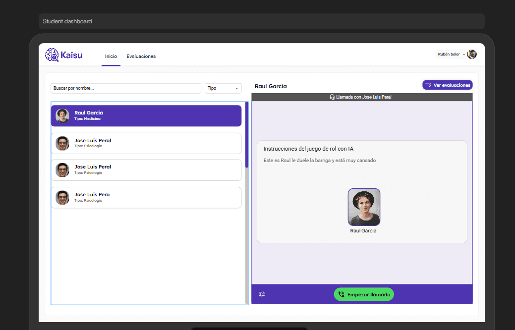Viewport: 515px width, 330px height.
Task: Click the large Raul Garcia portrait
Action: click(x=364, y=207)
